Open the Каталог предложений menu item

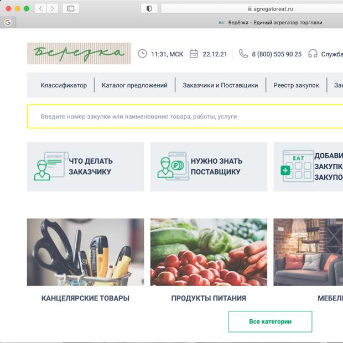coord(134,85)
